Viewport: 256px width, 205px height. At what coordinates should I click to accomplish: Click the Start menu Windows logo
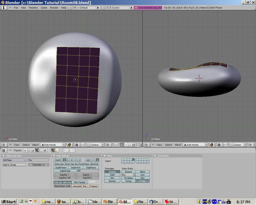click(4, 202)
